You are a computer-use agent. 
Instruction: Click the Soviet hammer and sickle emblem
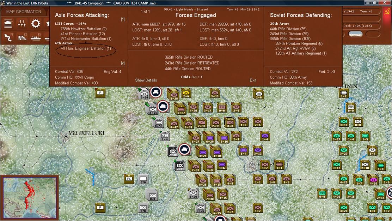pyautogui.click(x=387, y=12)
